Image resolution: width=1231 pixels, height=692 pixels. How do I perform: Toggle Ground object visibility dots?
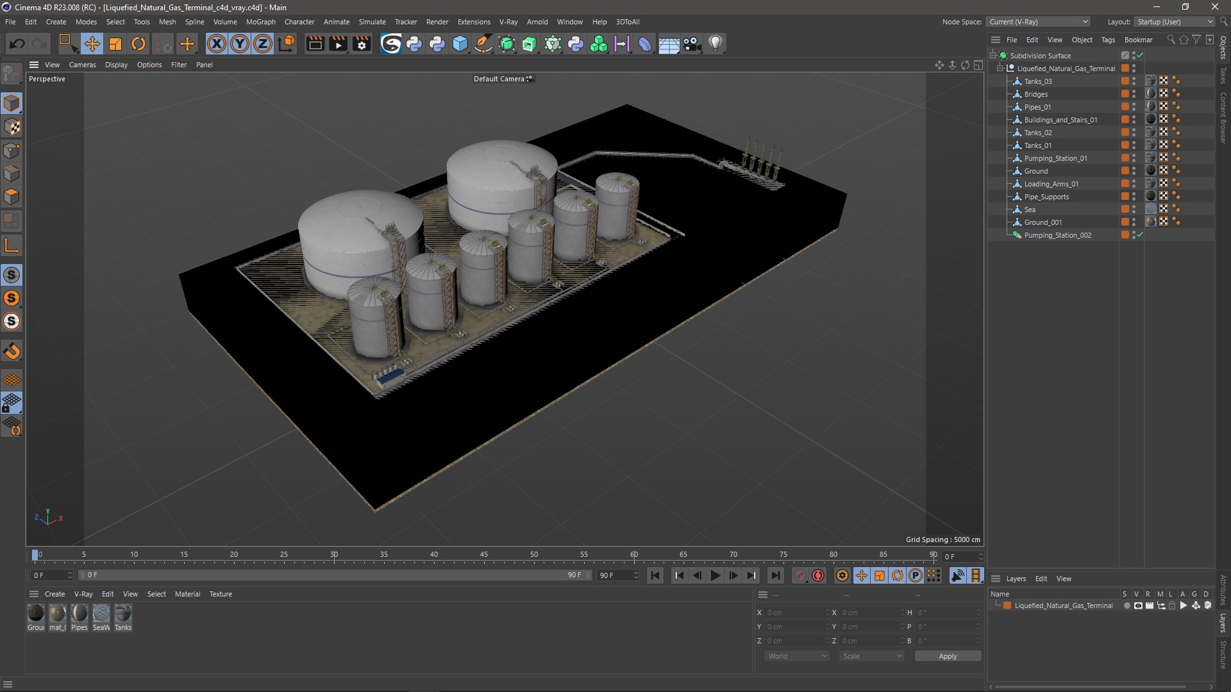(1134, 171)
